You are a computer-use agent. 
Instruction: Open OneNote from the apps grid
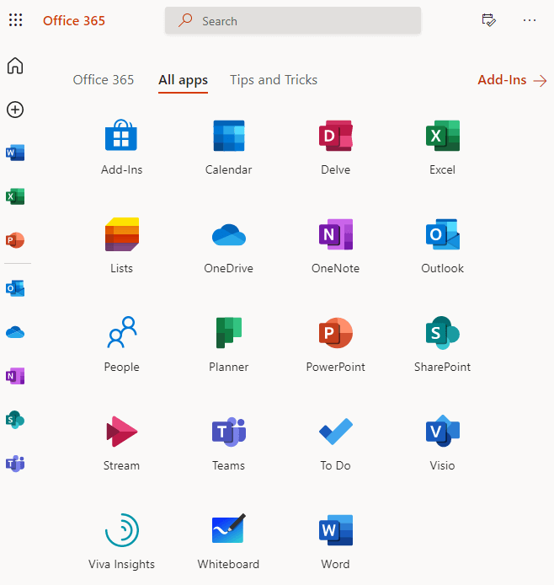(335, 235)
